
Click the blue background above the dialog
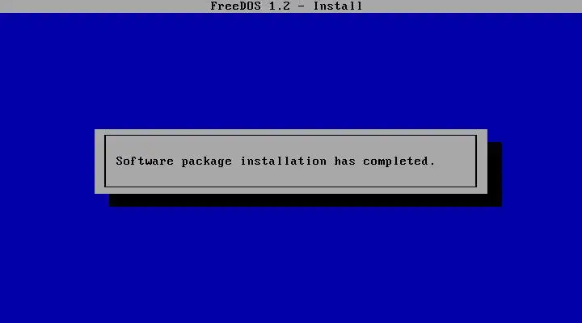pyautogui.click(x=291, y=70)
